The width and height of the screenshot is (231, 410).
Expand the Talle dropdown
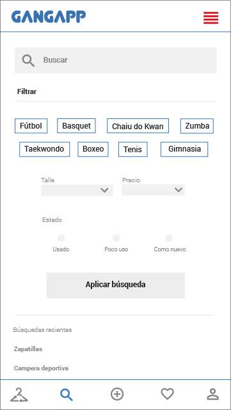[x=77, y=190]
